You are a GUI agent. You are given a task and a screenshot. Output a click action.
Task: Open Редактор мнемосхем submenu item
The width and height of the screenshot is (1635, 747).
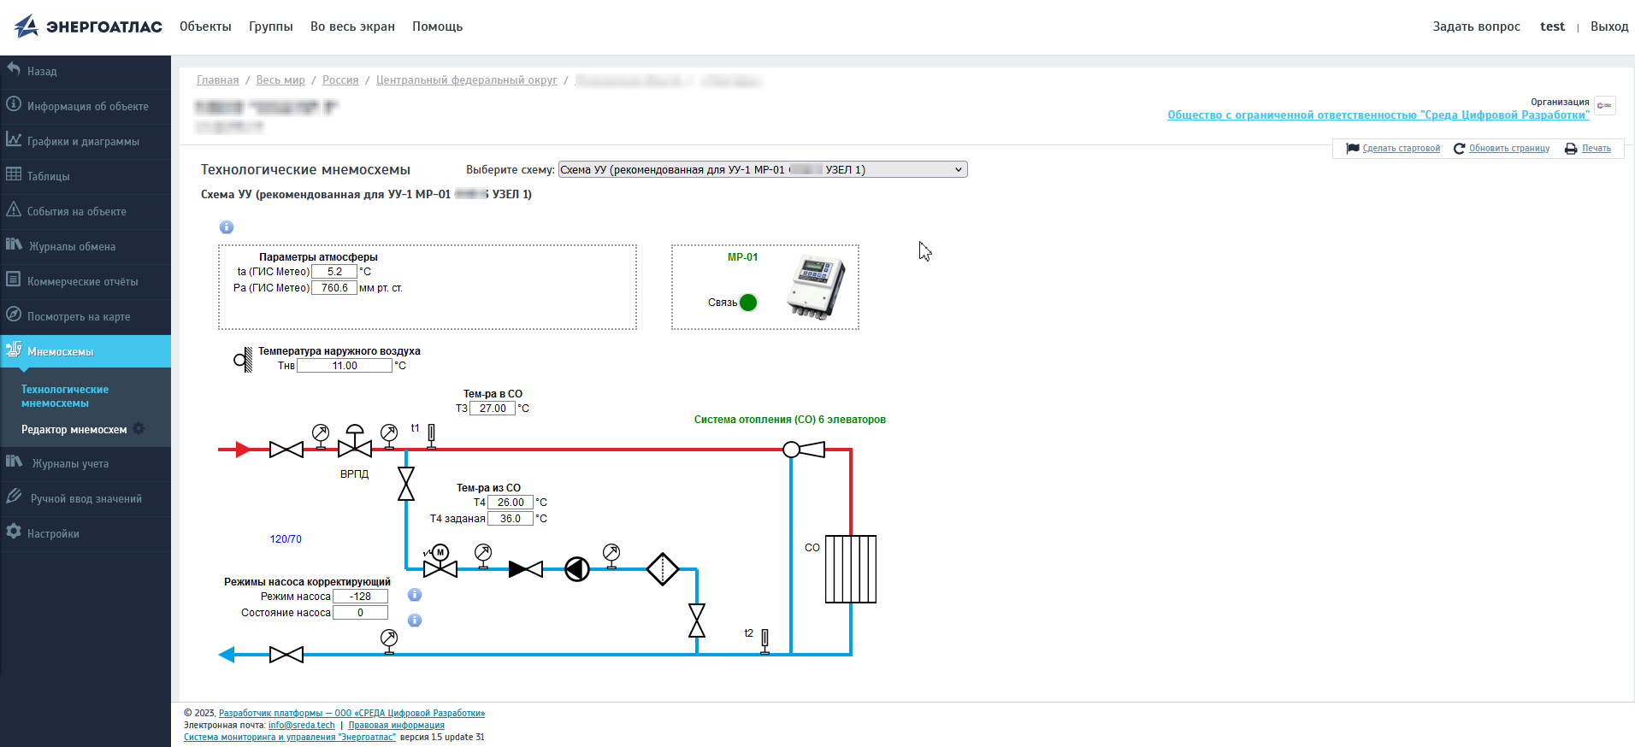[x=74, y=429]
